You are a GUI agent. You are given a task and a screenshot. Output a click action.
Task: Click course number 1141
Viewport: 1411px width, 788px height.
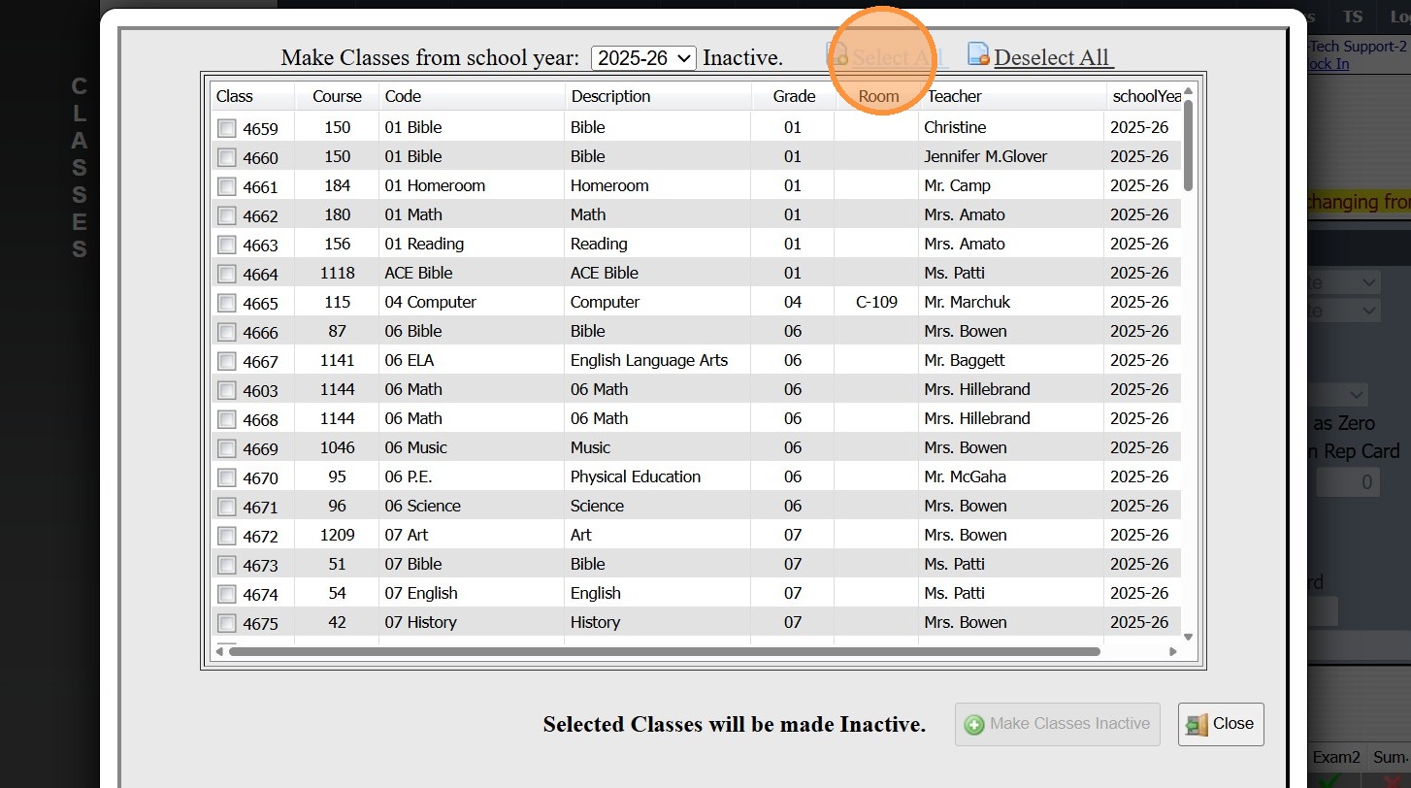338,360
